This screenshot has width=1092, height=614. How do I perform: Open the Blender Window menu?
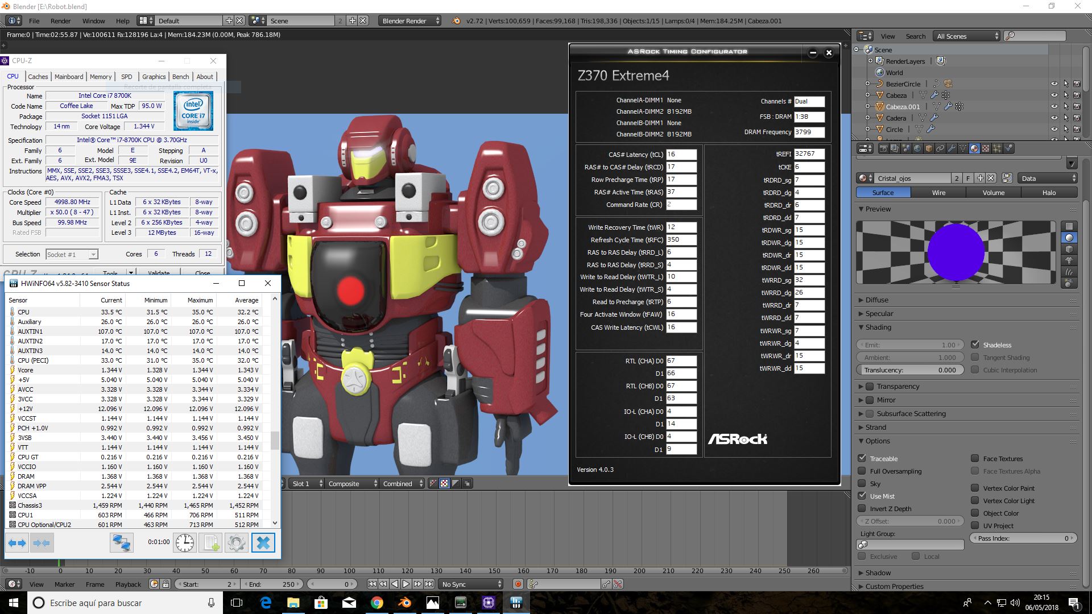coord(93,21)
